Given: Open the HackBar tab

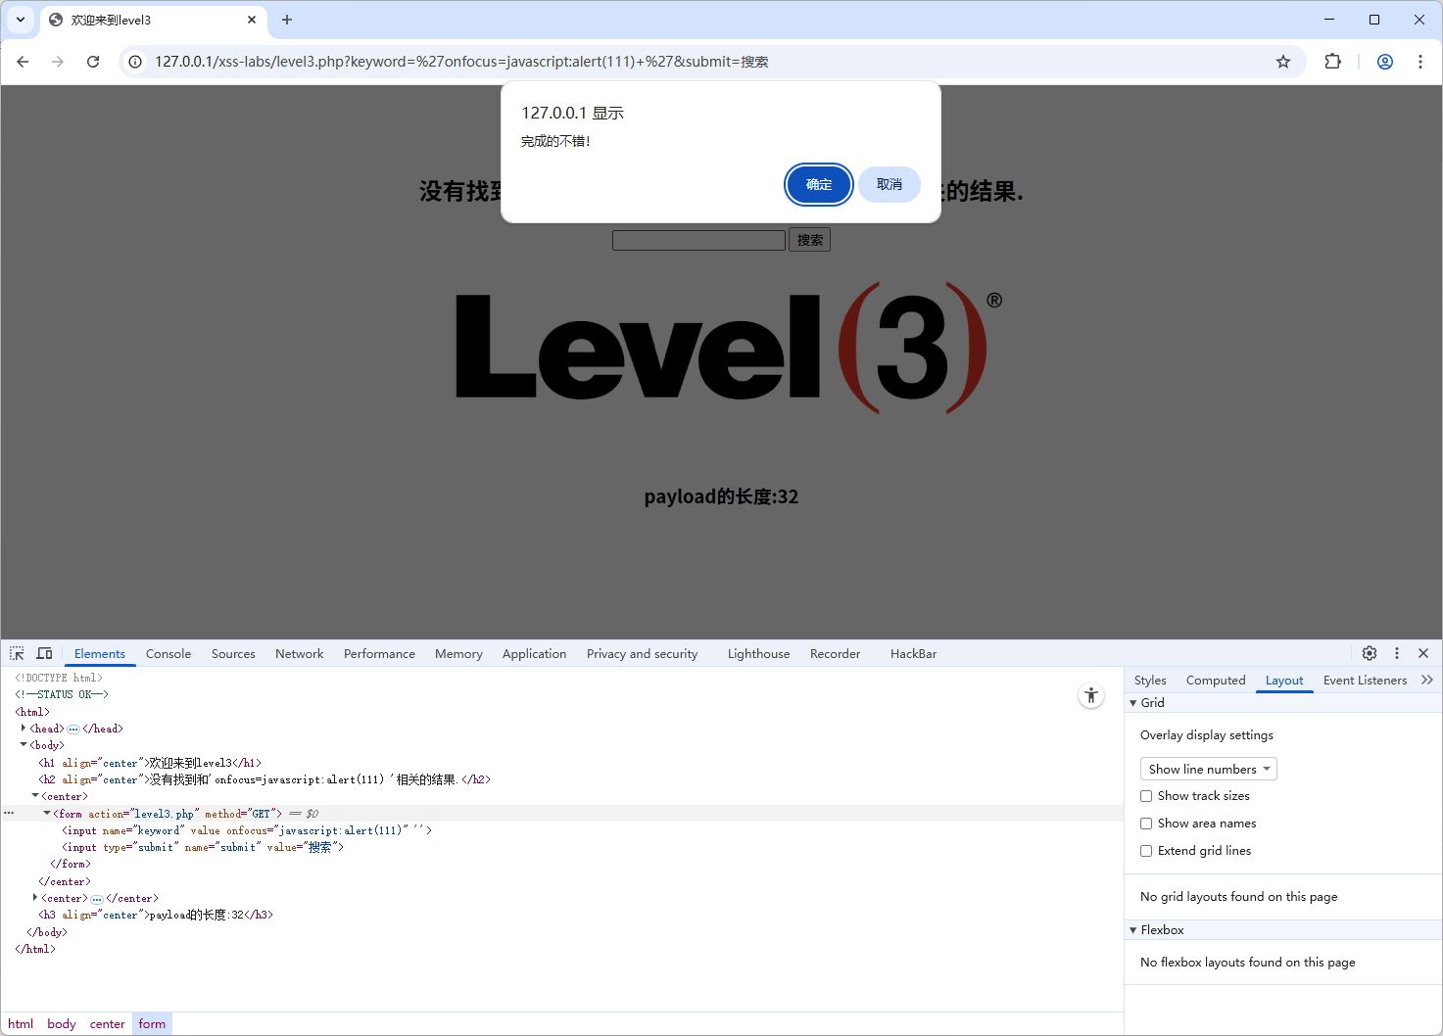Looking at the screenshot, I should [913, 654].
